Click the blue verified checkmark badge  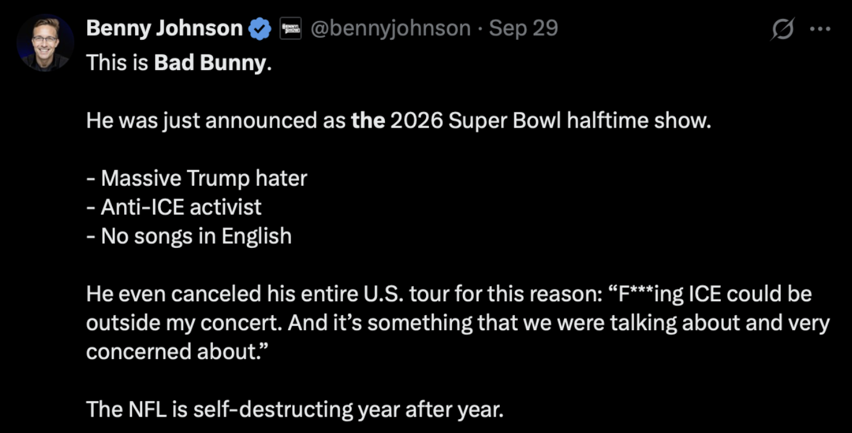260,28
